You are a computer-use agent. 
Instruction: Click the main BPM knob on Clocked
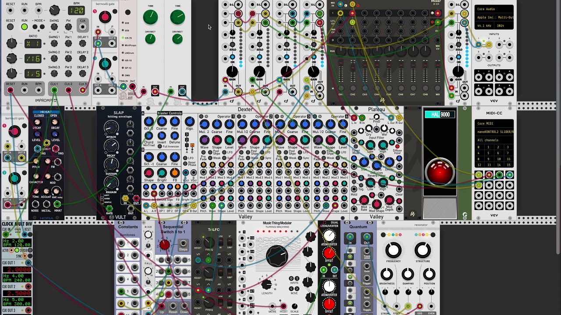pyautogui.click(x=54, y=10)
